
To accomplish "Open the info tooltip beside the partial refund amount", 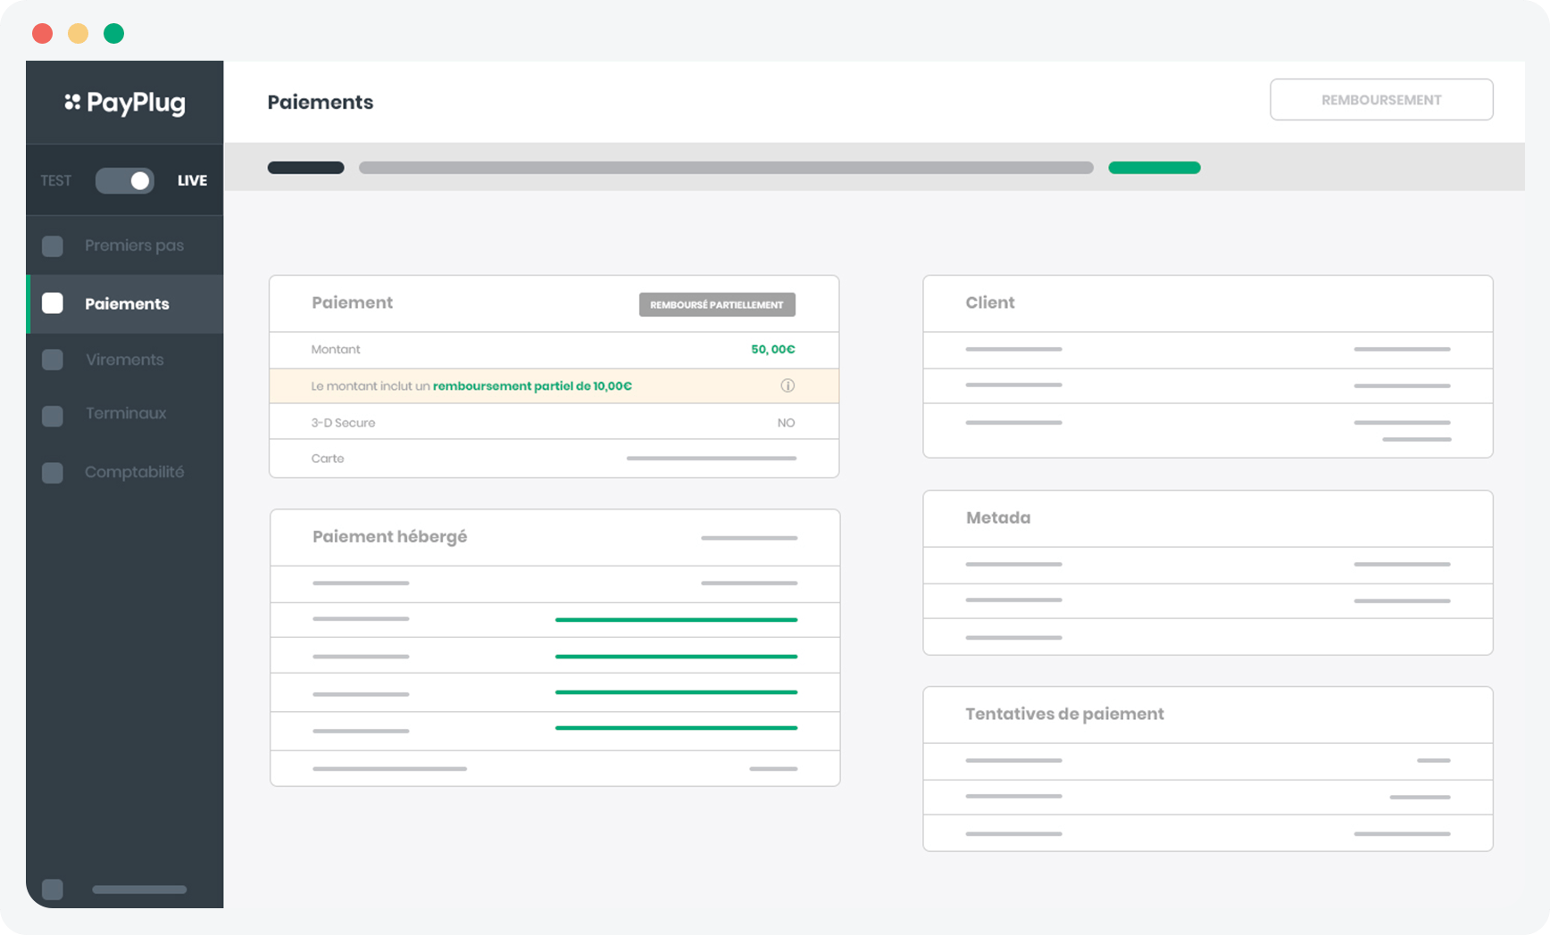I will 787,385.
